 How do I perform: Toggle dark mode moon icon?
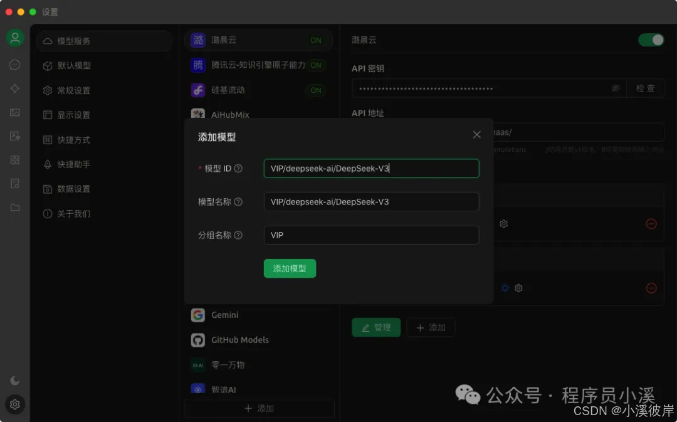[14, 381]
